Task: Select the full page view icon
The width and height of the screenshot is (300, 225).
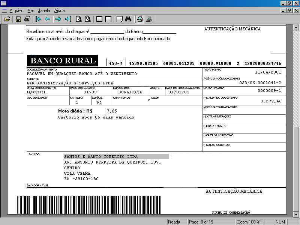Action: 99,19
